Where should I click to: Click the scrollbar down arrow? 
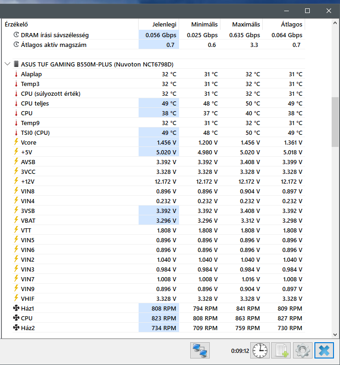coord(335,334)
